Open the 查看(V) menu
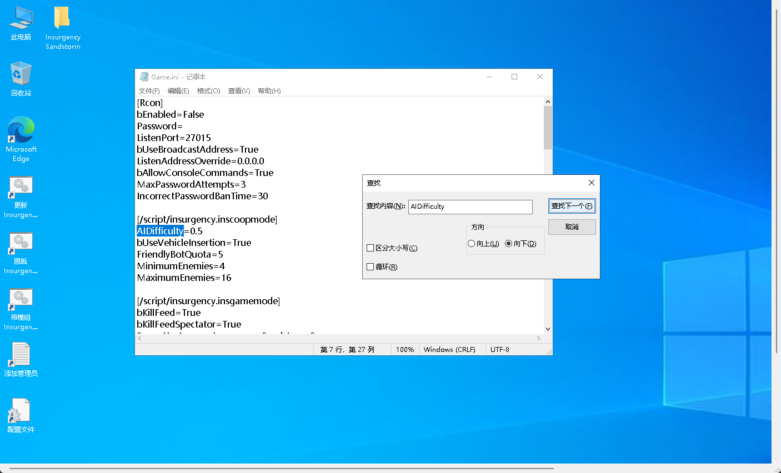The width and height of the screenshot is (781, 473). tap(239, 91)
